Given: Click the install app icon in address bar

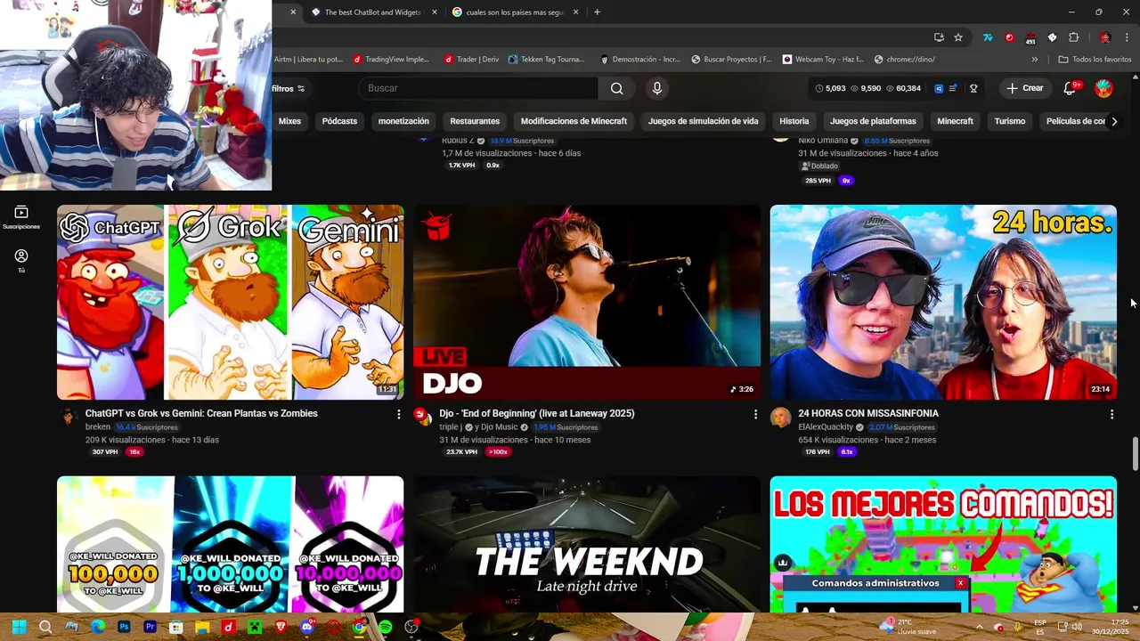Looking at the screenshot, I should click(939, 37).
